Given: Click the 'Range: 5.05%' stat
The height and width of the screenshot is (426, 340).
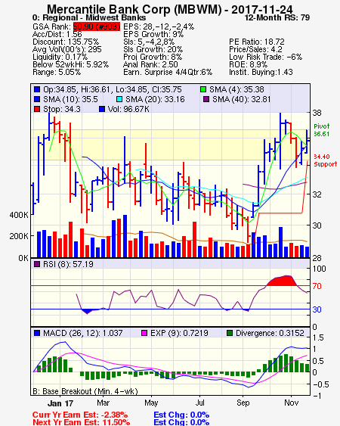Looking at the screenshot, I should click(x=57, y=73).
